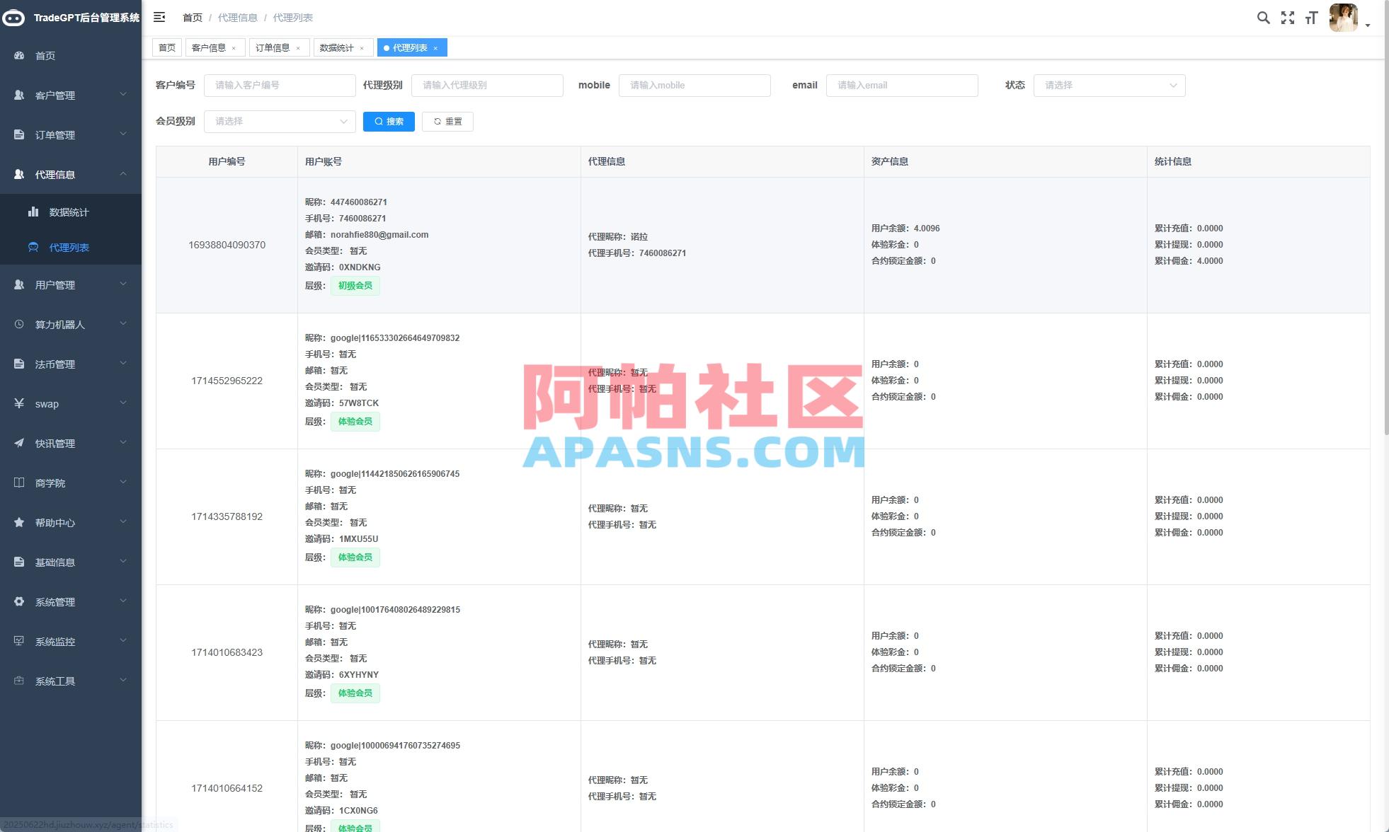Close the 数据统计 tab
Viewport: 1389px width, 832px height.
[362, 47]
